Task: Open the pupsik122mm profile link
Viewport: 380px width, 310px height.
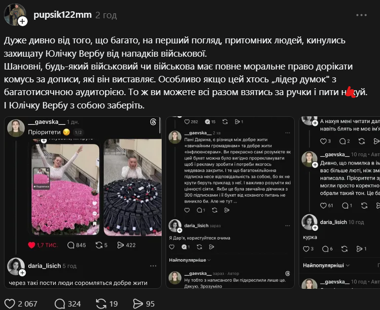Action: click(x=62, y=15)
